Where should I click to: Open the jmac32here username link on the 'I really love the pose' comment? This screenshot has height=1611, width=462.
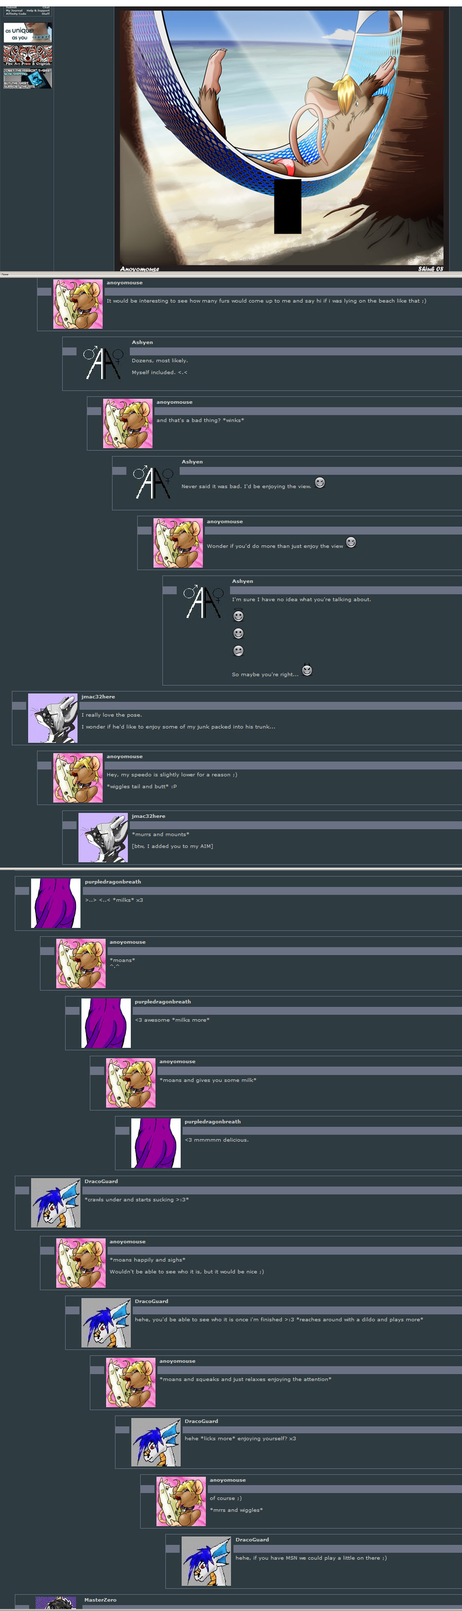click(x=98, y=697)
